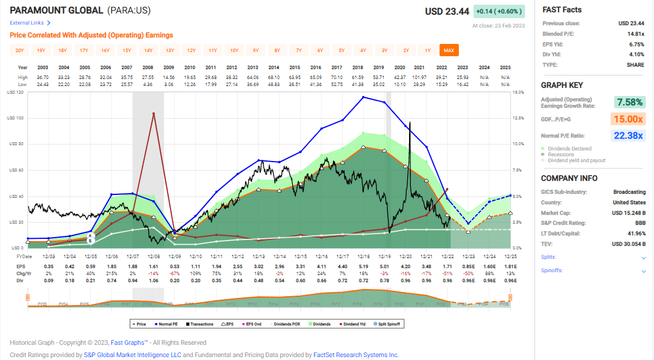The image size is (654, 360).
Task: Choose the 2Y period button
Action: tap(406, 50)
